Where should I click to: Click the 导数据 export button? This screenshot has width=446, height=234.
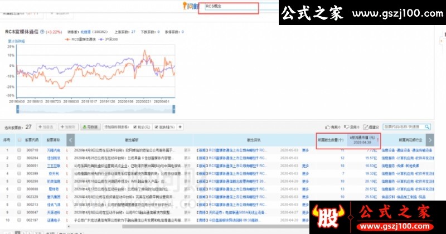(x=90, y=127)
